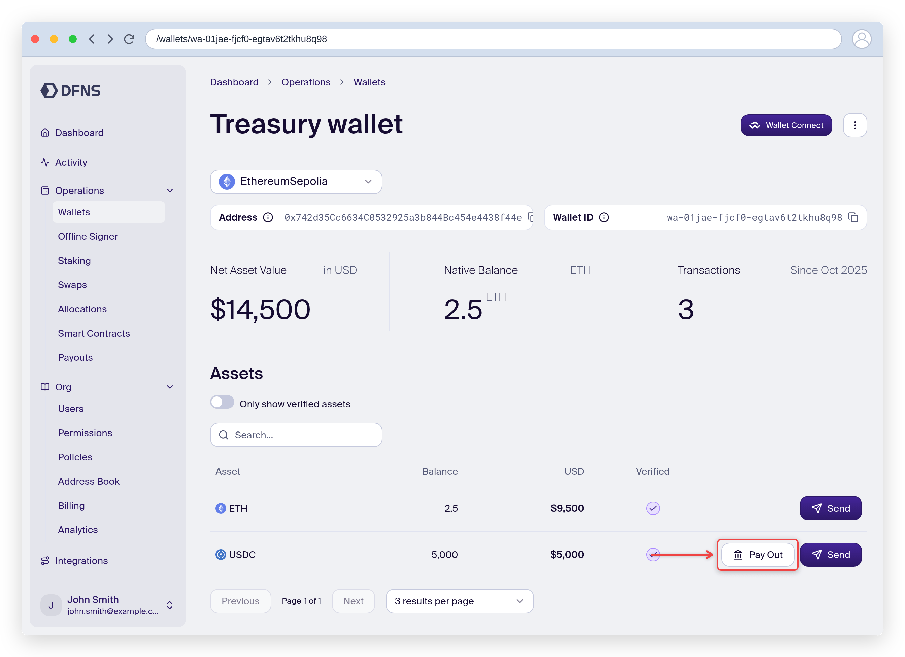
Task: Click the John Smith avatar initial J
Action: click(x=51, y=605)
